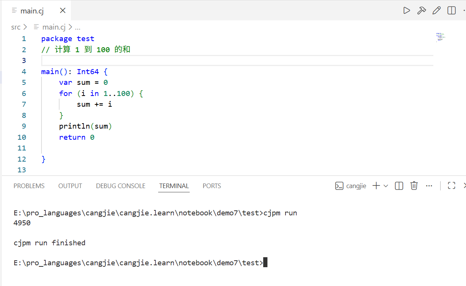This screenshot has height=286, width=466.
Task: Click file icon on main.cj tab
Action: 15,10
